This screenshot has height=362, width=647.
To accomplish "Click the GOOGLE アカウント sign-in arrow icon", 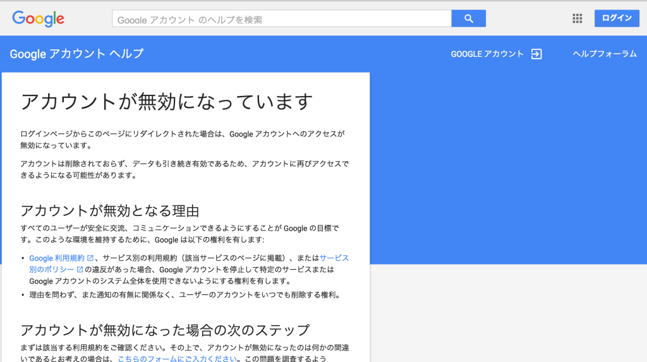I will pos(536,54).
